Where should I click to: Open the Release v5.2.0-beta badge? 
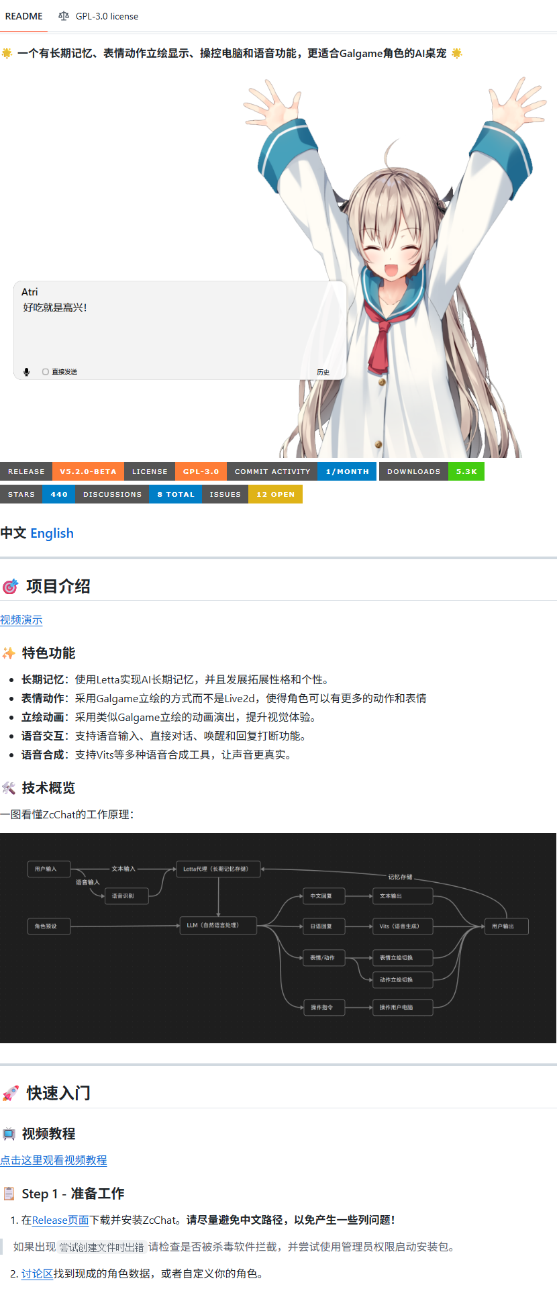pyautogui.click(x=62, y=471)
